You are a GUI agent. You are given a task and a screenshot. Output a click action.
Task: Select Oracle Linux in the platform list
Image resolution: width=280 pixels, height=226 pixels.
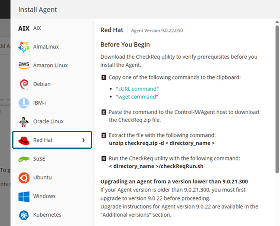tap(48, 121)
